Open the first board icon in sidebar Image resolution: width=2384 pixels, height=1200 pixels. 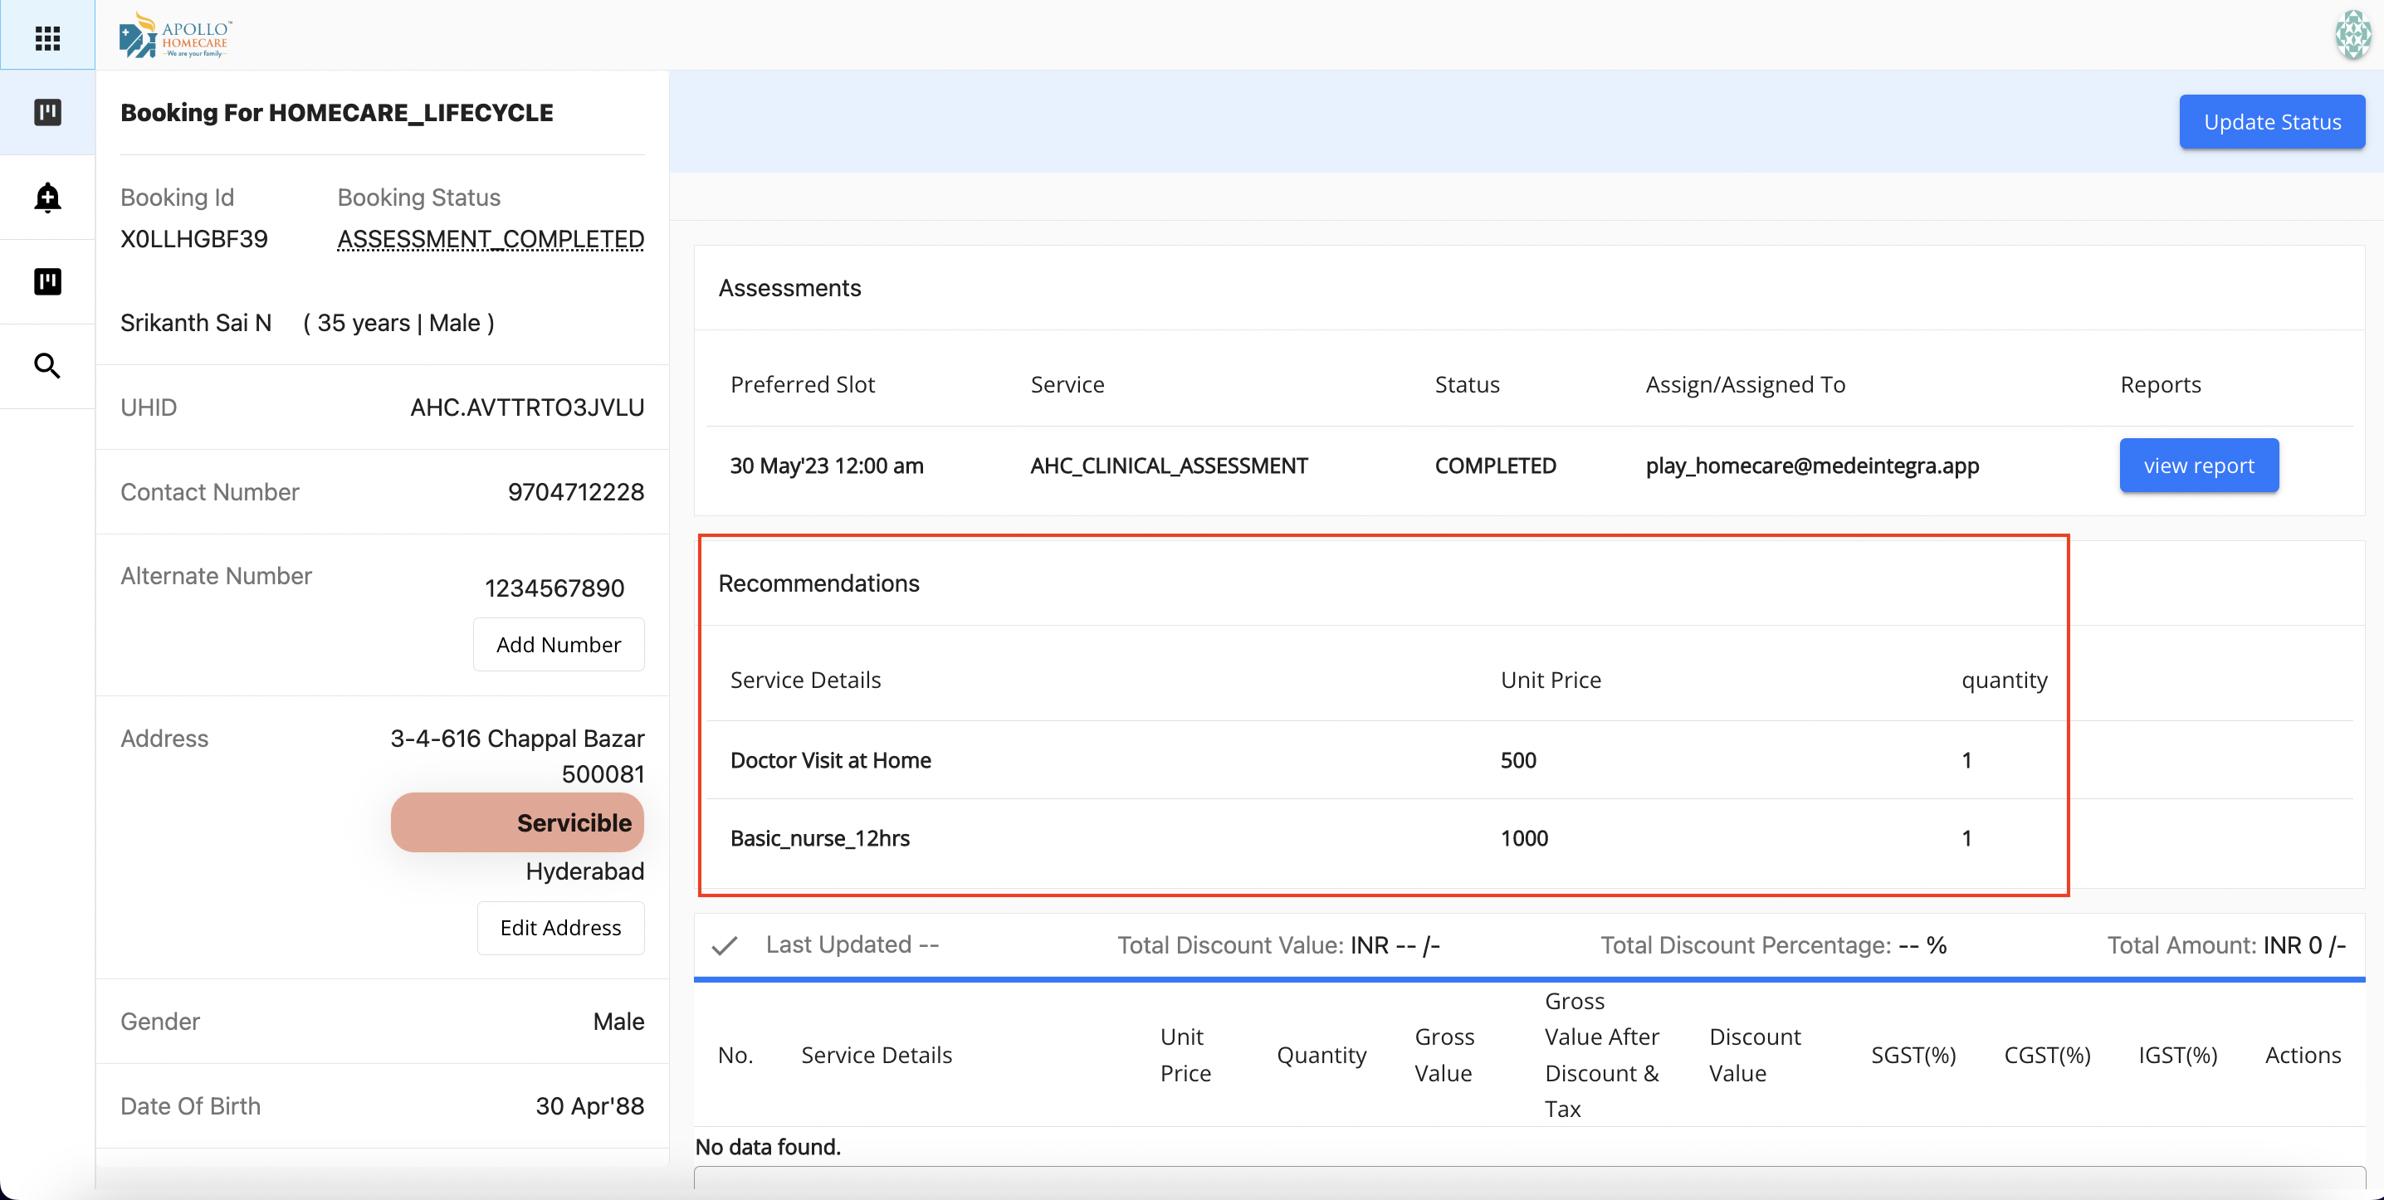click(x=47, y=112)
